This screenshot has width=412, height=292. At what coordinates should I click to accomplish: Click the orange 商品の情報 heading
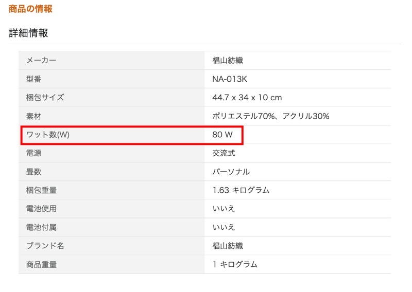coord(30,9)
